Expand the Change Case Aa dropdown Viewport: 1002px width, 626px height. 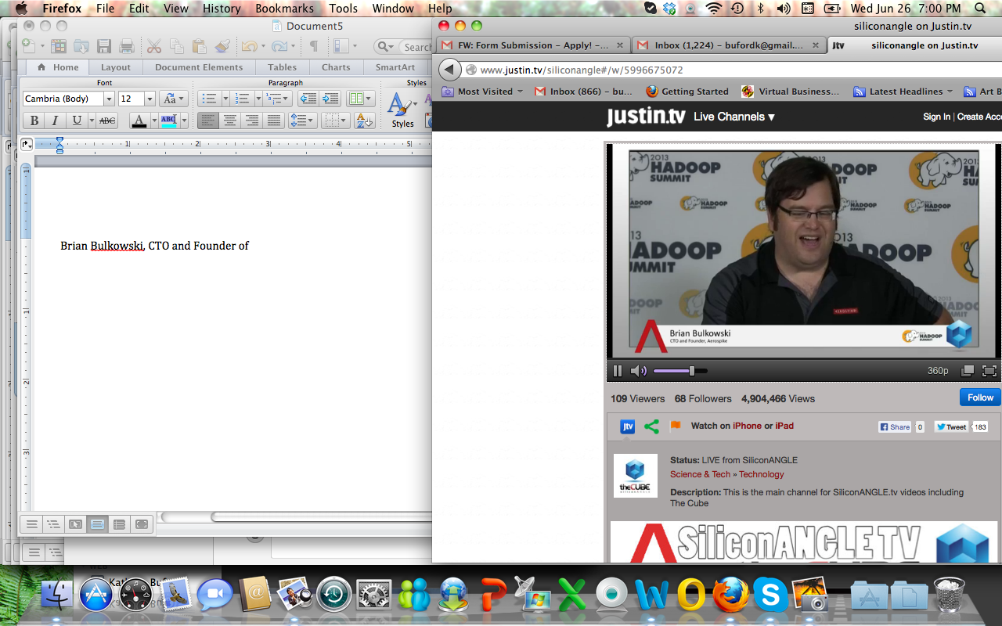pos(173,99)
